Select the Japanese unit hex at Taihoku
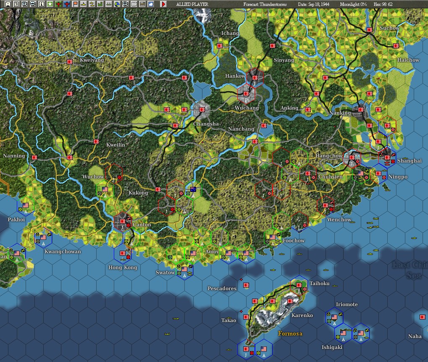The image size is (428, 362). [299, 286]
